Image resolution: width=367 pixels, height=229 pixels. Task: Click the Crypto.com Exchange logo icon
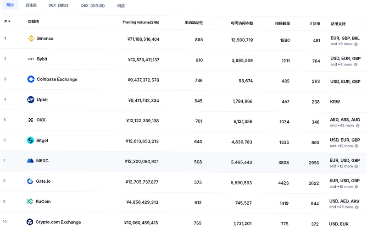[30, 222]
